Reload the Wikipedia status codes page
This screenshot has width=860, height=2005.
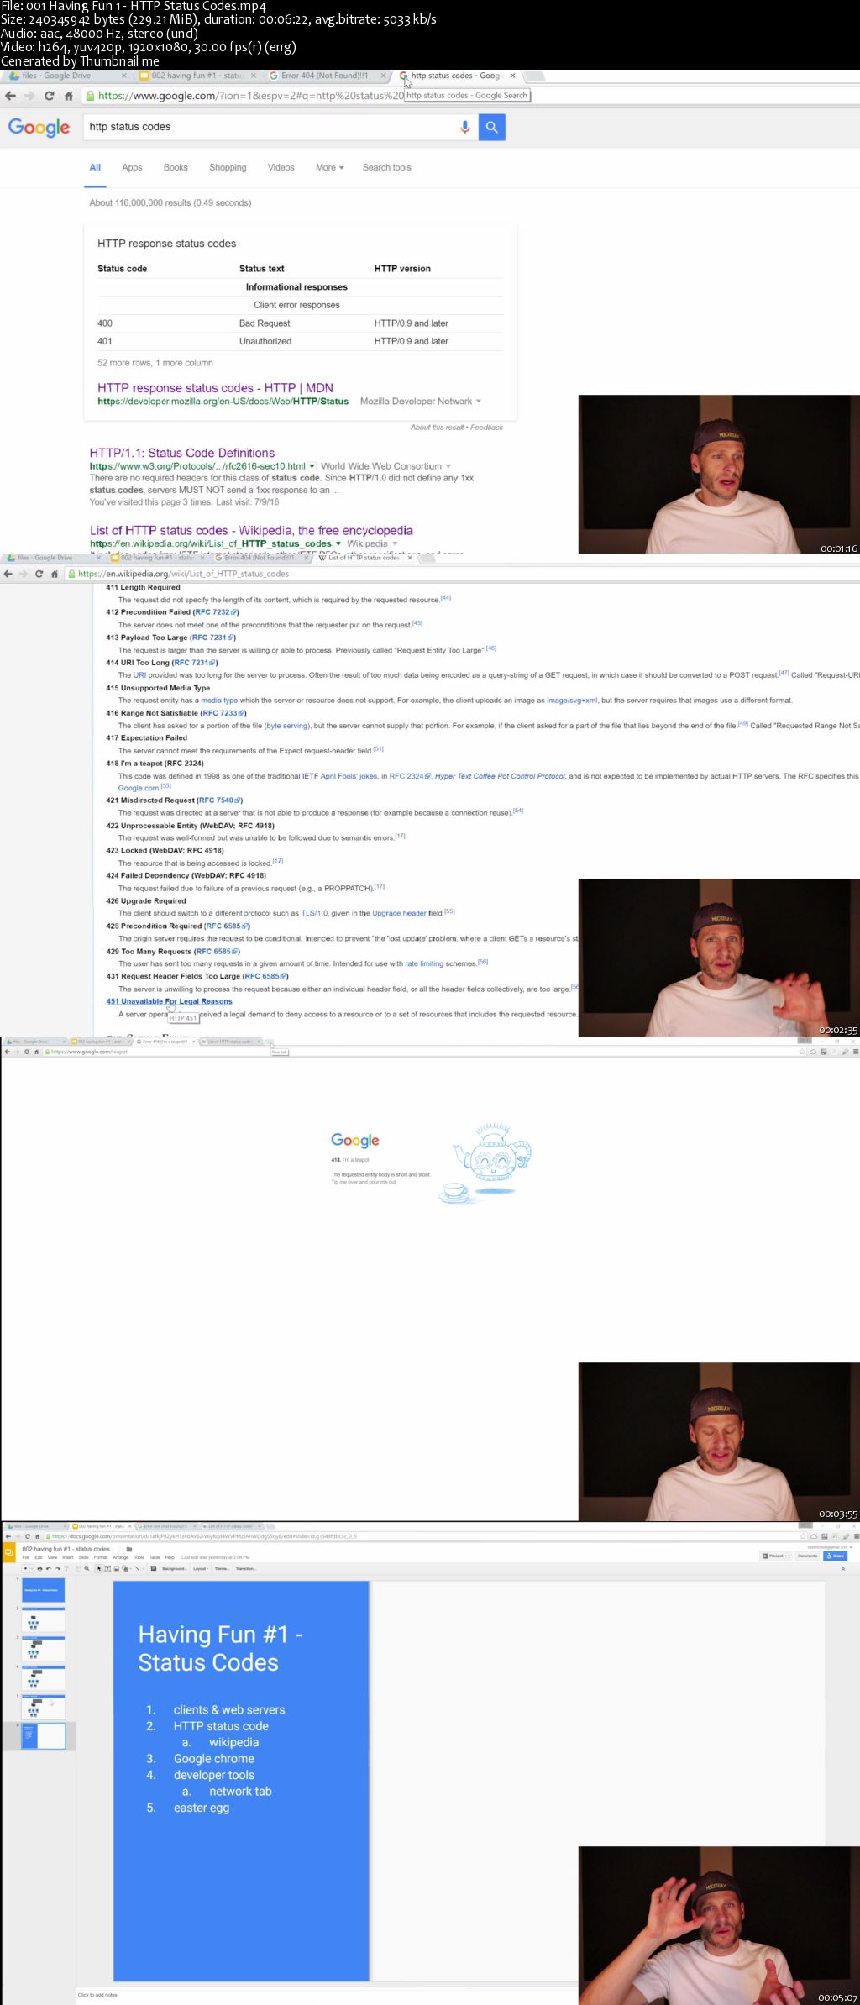(39, 574)
